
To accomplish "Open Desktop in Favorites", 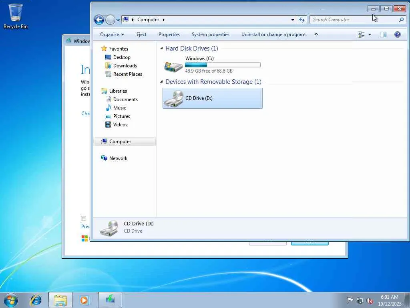I will 122,57.
